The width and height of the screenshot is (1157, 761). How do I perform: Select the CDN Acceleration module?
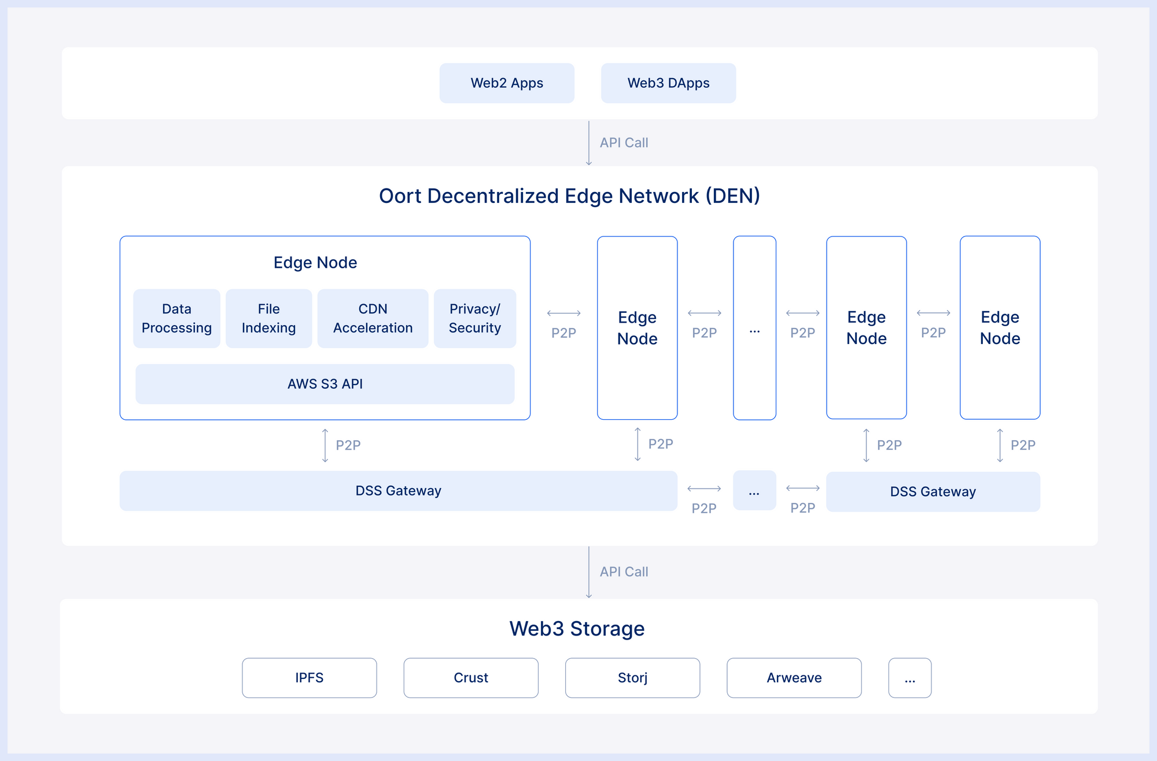click(x=372, y=318)
